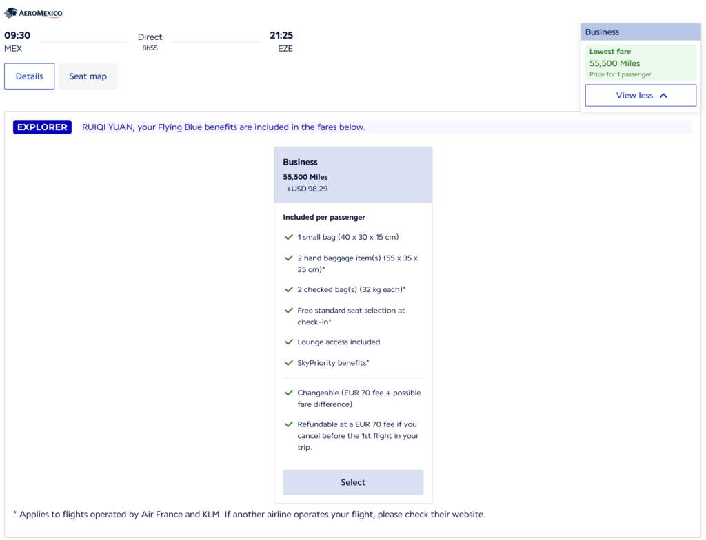Click the Business header in fare panel
This screenshot has height=540, width=706.
[641, 32]
